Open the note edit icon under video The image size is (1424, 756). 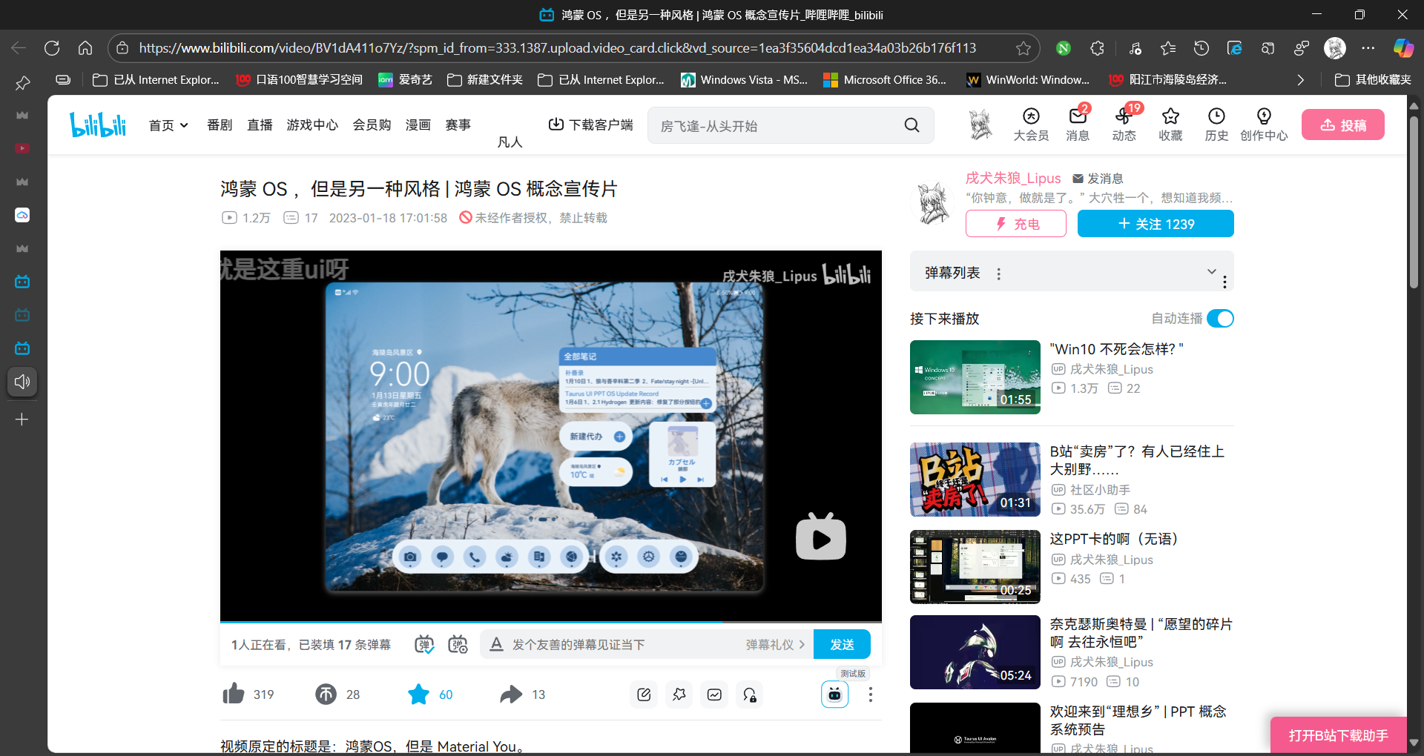point(644,694)
